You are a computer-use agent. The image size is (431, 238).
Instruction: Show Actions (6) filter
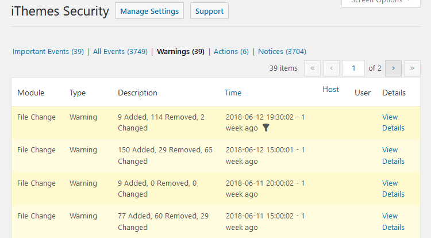231,52
